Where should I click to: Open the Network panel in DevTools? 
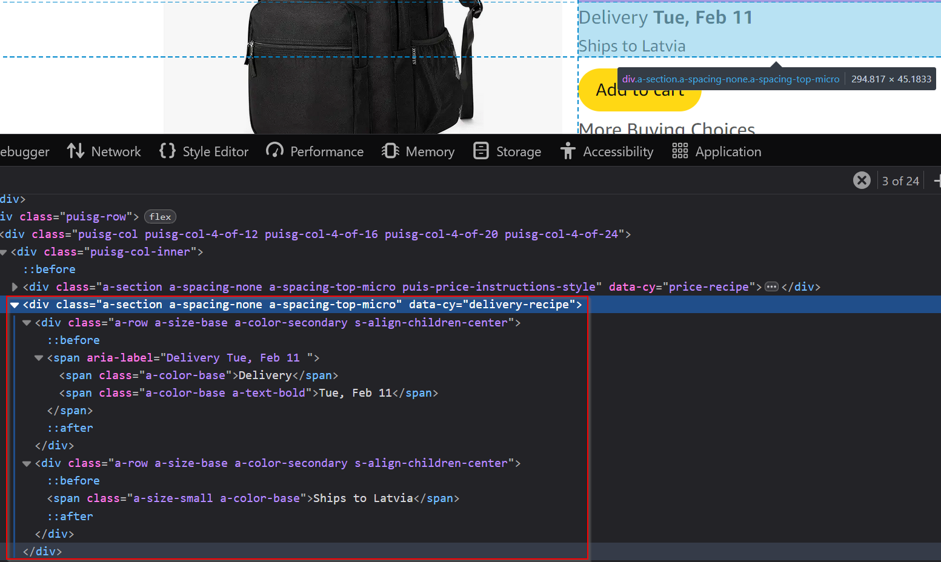click(x=104, y=151)
